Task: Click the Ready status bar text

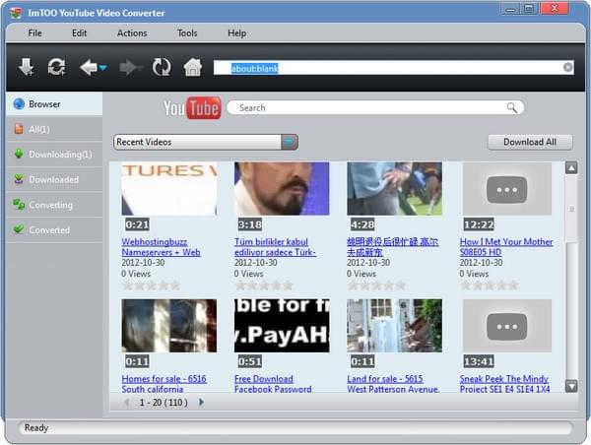Action: pos(36,427)
